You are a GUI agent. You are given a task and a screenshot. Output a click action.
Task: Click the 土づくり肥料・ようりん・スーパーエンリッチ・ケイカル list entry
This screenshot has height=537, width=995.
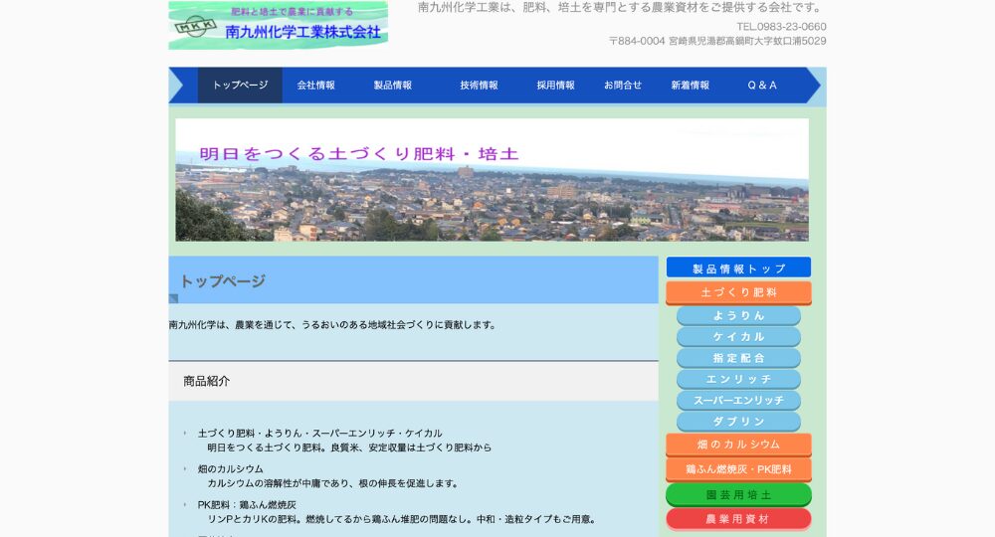tap(319, 434)
